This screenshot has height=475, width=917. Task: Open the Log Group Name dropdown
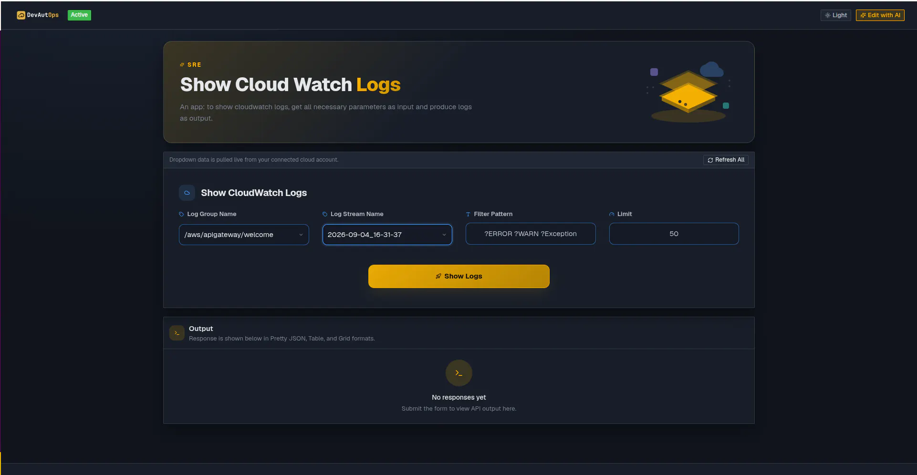tap(244, 235)
